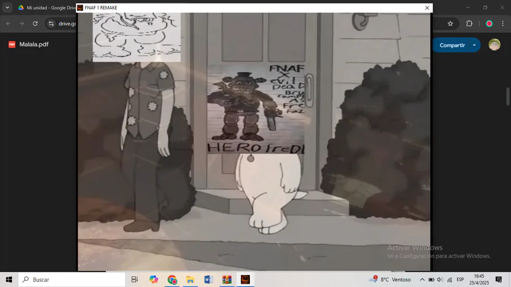Screen dimensions: 511x287
Task: Open volume control speaker icon
Action: tap(440, 280)
